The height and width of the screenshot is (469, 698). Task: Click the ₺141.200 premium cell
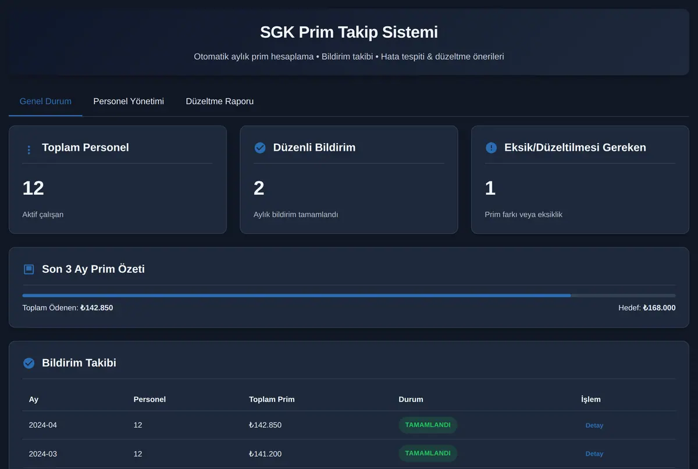point(265,454)
